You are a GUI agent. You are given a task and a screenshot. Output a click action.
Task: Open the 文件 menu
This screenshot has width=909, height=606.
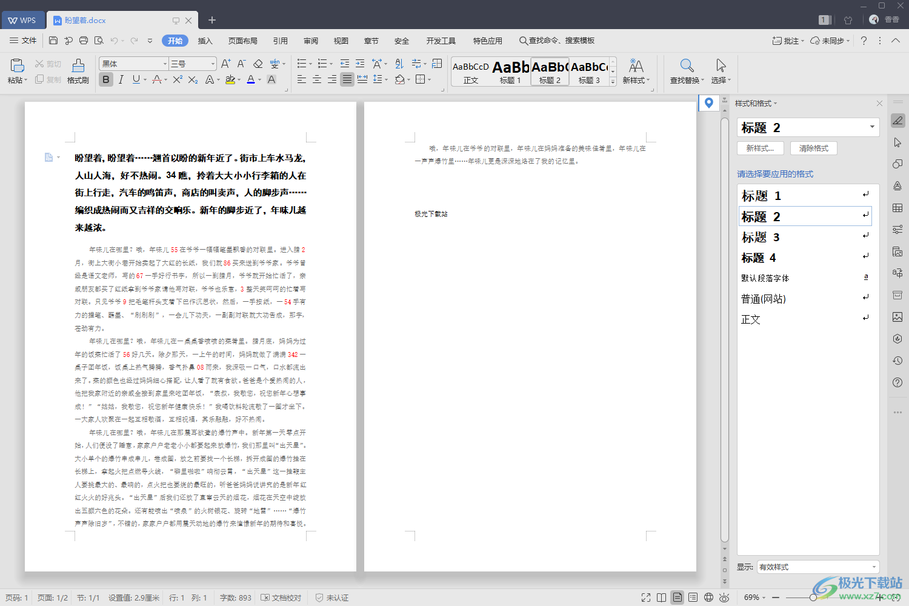[23, 41]
